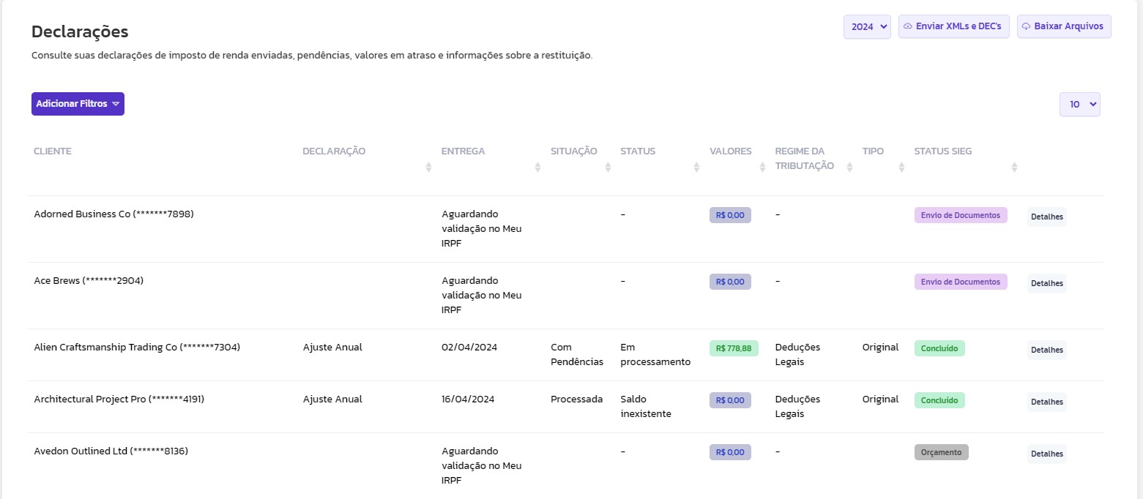Click Orçamento badge for Avedon Outlined
The image size is (1143, 499).
942,452
